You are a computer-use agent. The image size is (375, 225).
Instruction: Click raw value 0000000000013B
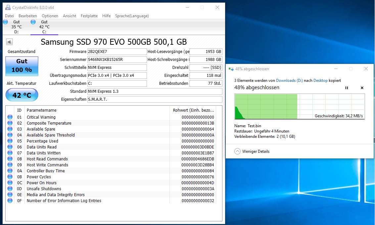[x=198, y=123]
